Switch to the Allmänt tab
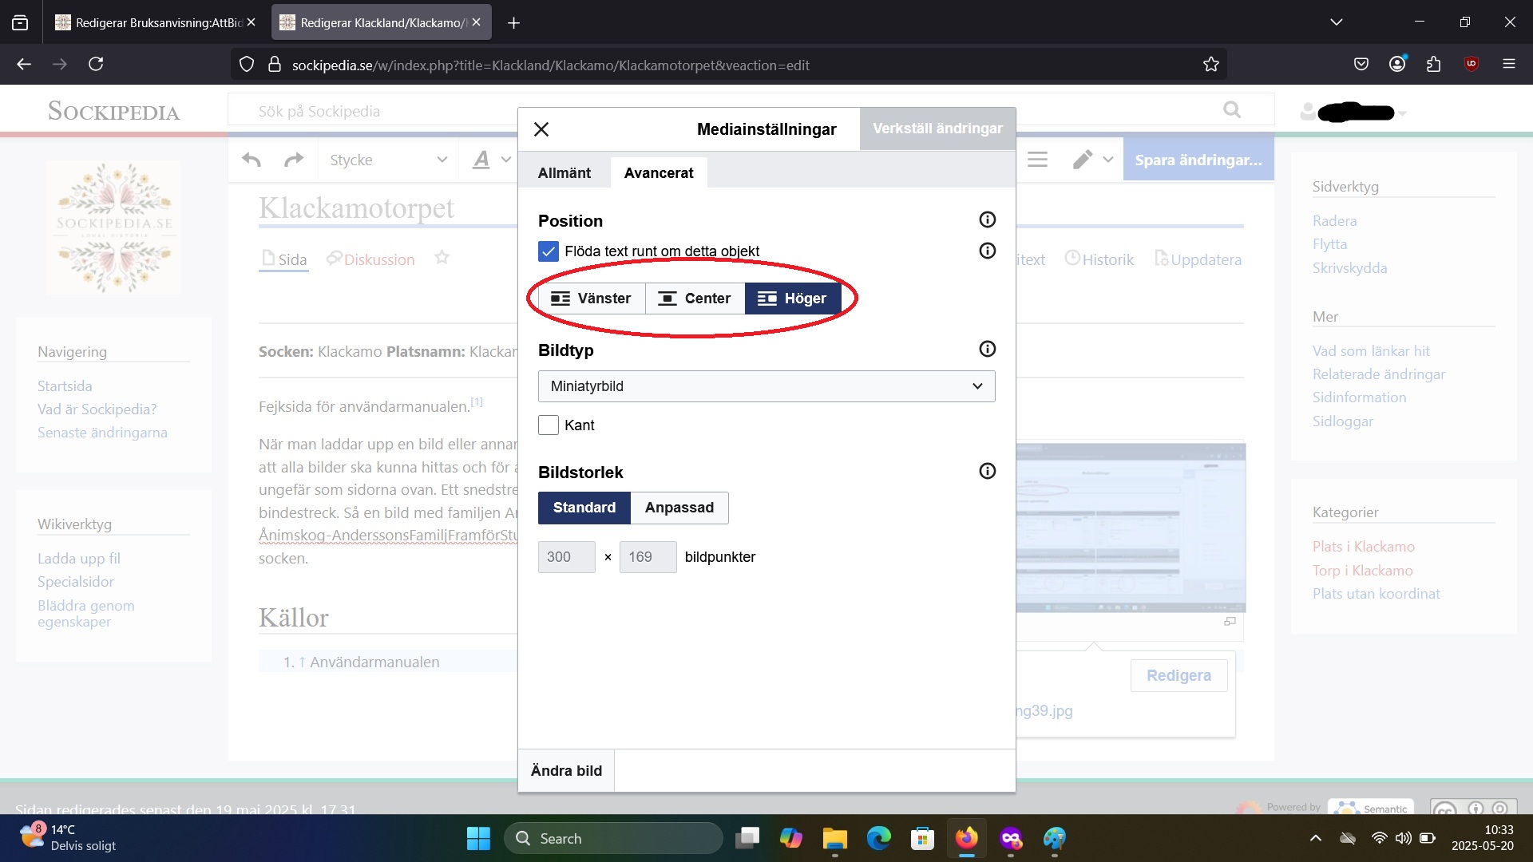This screenshot has height=862, width=1533. (x=564, y=173)
